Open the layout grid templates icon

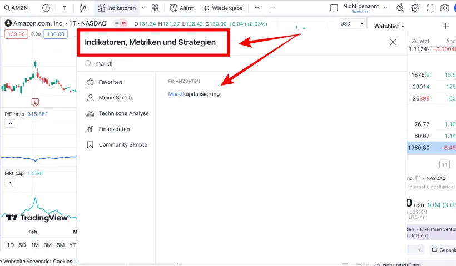[x=155, y=8]
